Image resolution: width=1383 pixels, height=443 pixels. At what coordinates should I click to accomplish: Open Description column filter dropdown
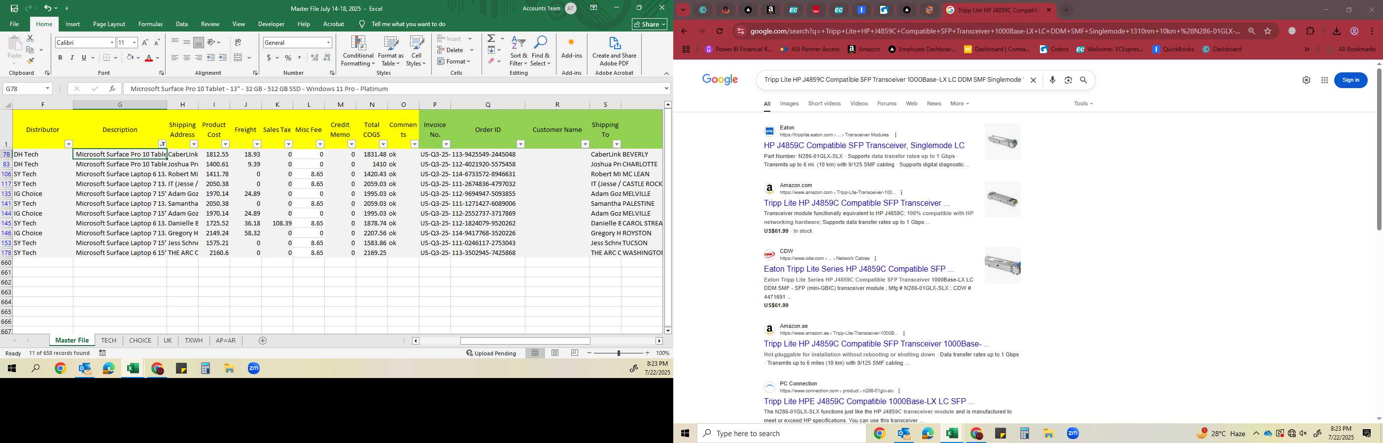pyautogui.click(x=162, y=144)
